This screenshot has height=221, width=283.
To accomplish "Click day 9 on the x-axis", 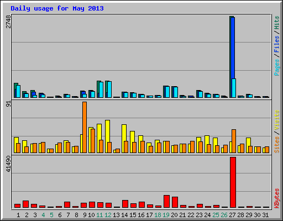I will pos(85,215).
